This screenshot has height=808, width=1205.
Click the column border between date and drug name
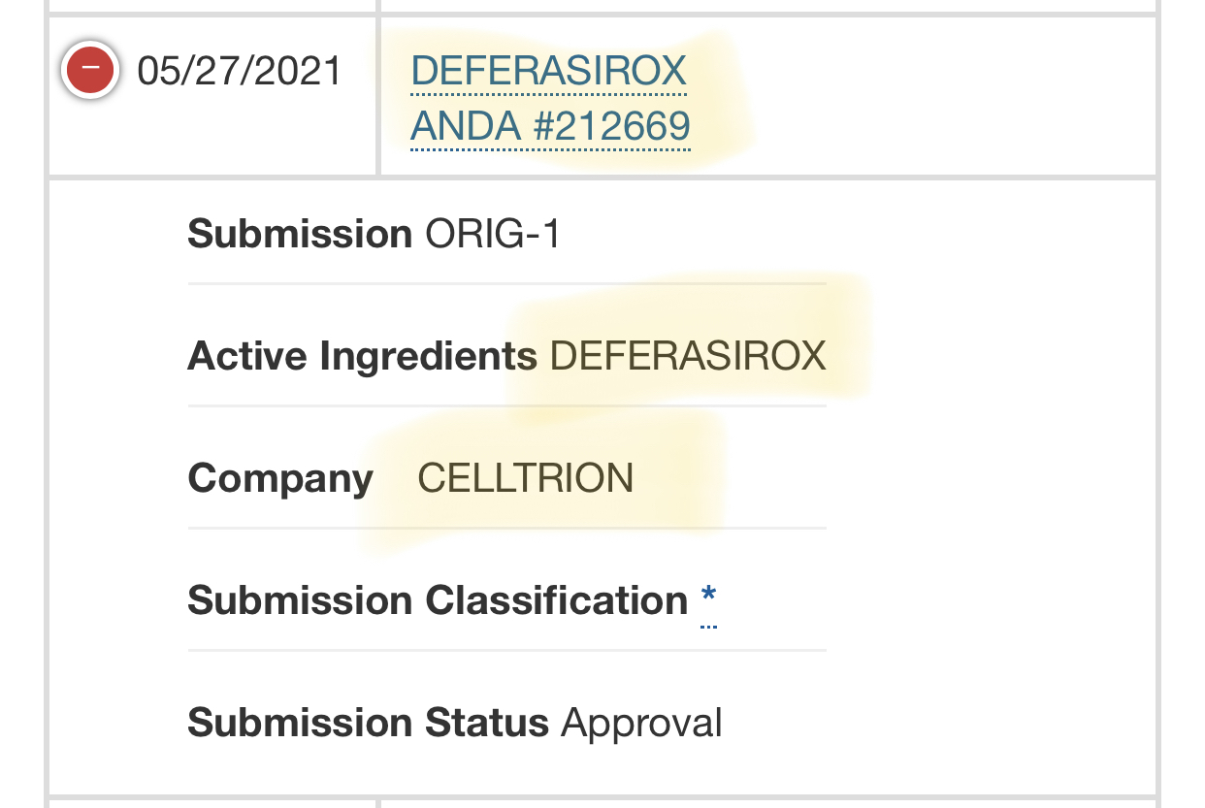(377, 97)
